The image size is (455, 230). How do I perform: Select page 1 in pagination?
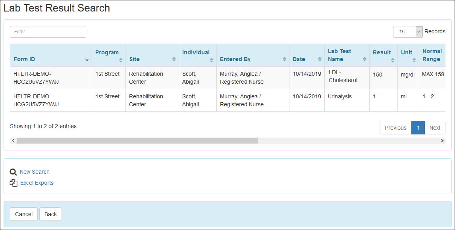pyautogui.click(x=418, y=128)
